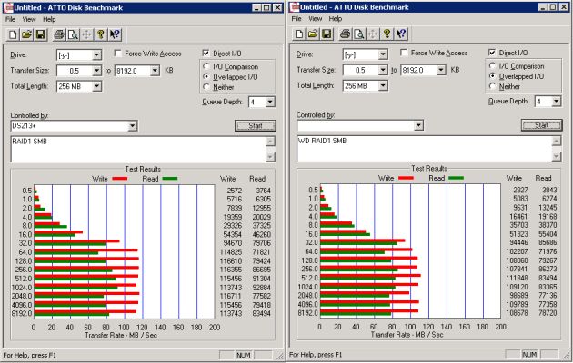
Task: Open Drive dropdown in left window
Action: [96, 55]
